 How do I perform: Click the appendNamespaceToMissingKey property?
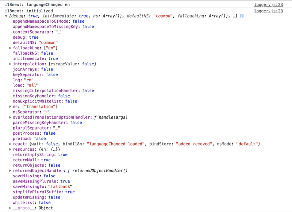[x=53, y=27]
